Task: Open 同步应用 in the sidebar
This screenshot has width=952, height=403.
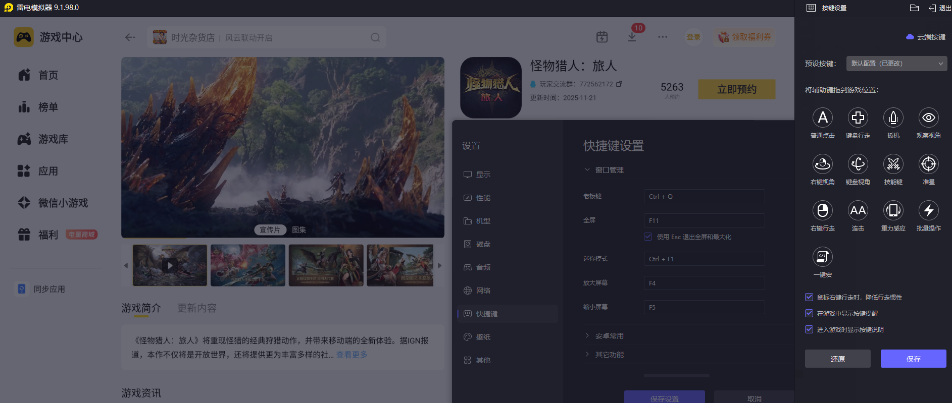Action: coord(41,289)
